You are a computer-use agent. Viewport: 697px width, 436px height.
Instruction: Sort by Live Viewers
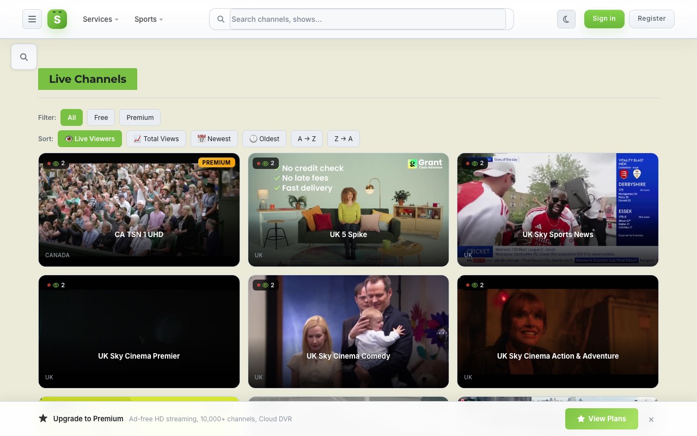(x=90, y=138)
